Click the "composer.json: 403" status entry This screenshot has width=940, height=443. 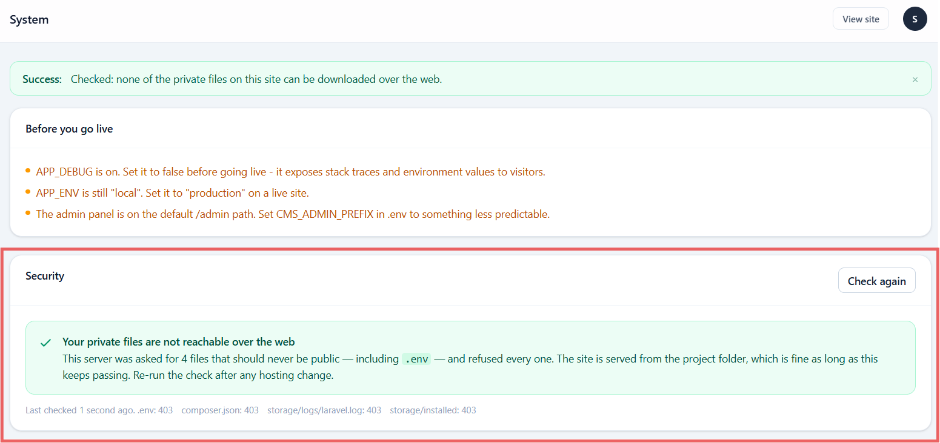point(220,410)
